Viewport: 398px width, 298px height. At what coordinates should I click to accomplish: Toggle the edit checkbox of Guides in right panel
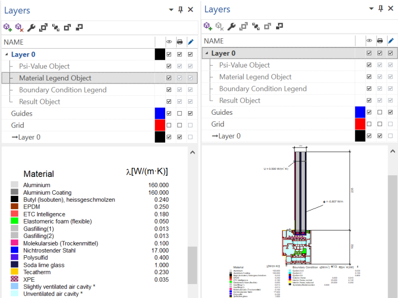point(391,112)
